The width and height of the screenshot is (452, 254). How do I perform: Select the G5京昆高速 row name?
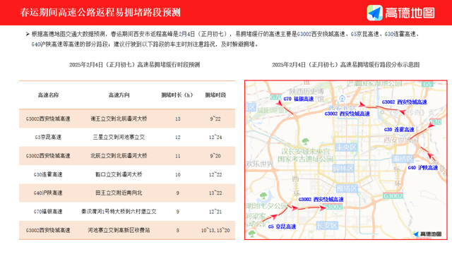(x=48, y=137)
